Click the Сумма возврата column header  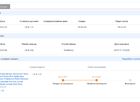point(37,67)
